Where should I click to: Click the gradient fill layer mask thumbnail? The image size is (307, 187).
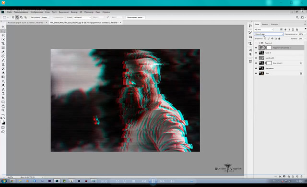[269, 48]
